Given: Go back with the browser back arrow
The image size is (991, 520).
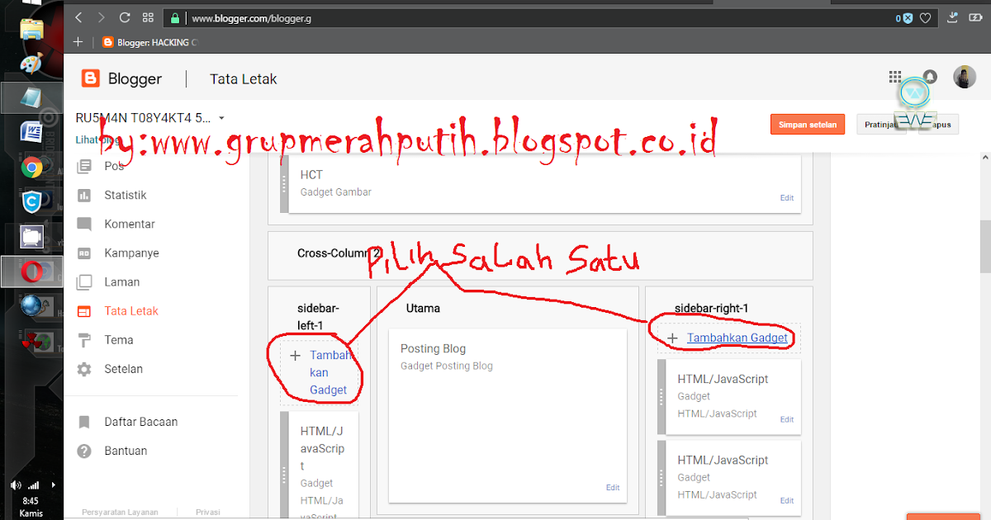Looking at the screenshot, I should coord(78,17).
